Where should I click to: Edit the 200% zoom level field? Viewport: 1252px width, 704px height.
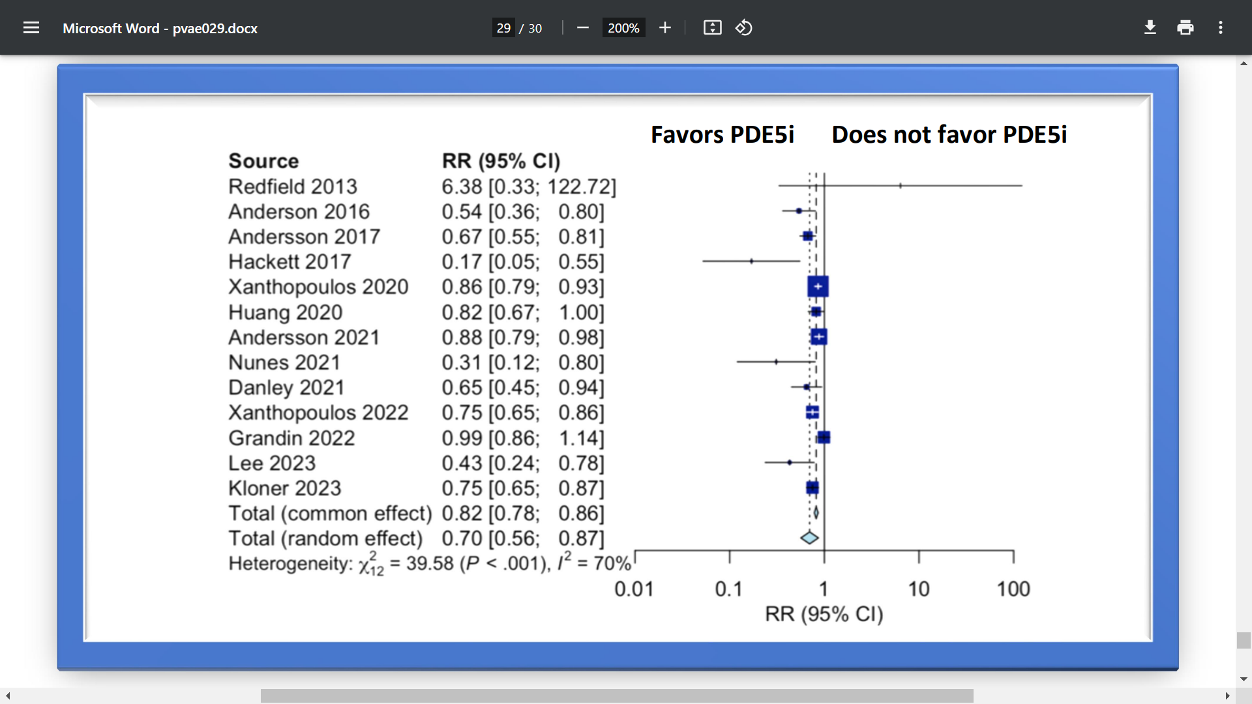[x=623, y=28]
